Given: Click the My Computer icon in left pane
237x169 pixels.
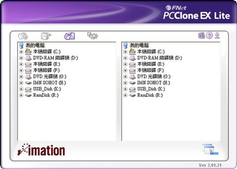Looking at the screenshot, I should click(x=21, y=45).
